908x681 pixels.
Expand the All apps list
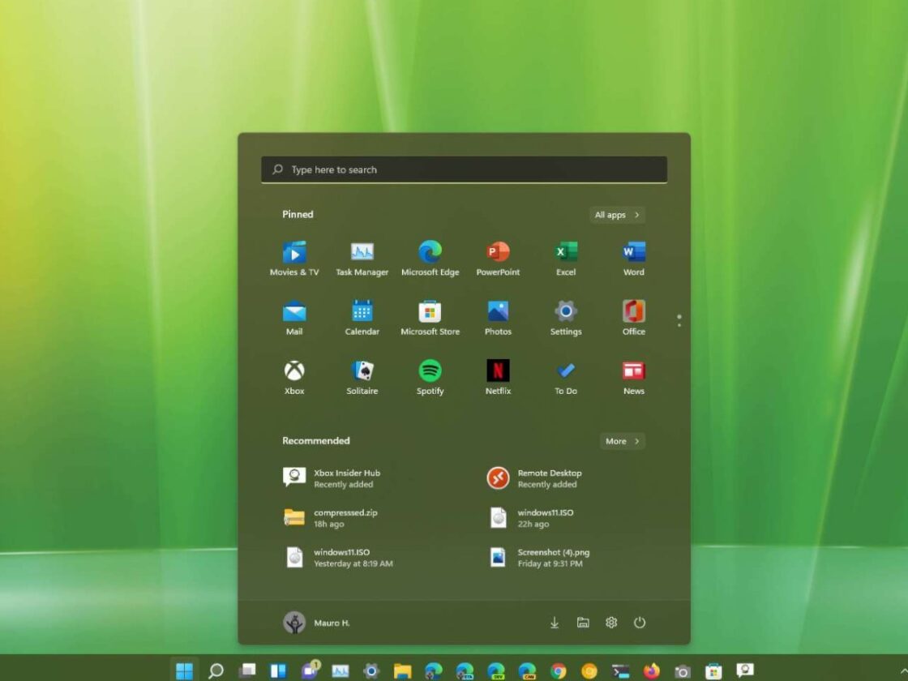click(617, 215)
